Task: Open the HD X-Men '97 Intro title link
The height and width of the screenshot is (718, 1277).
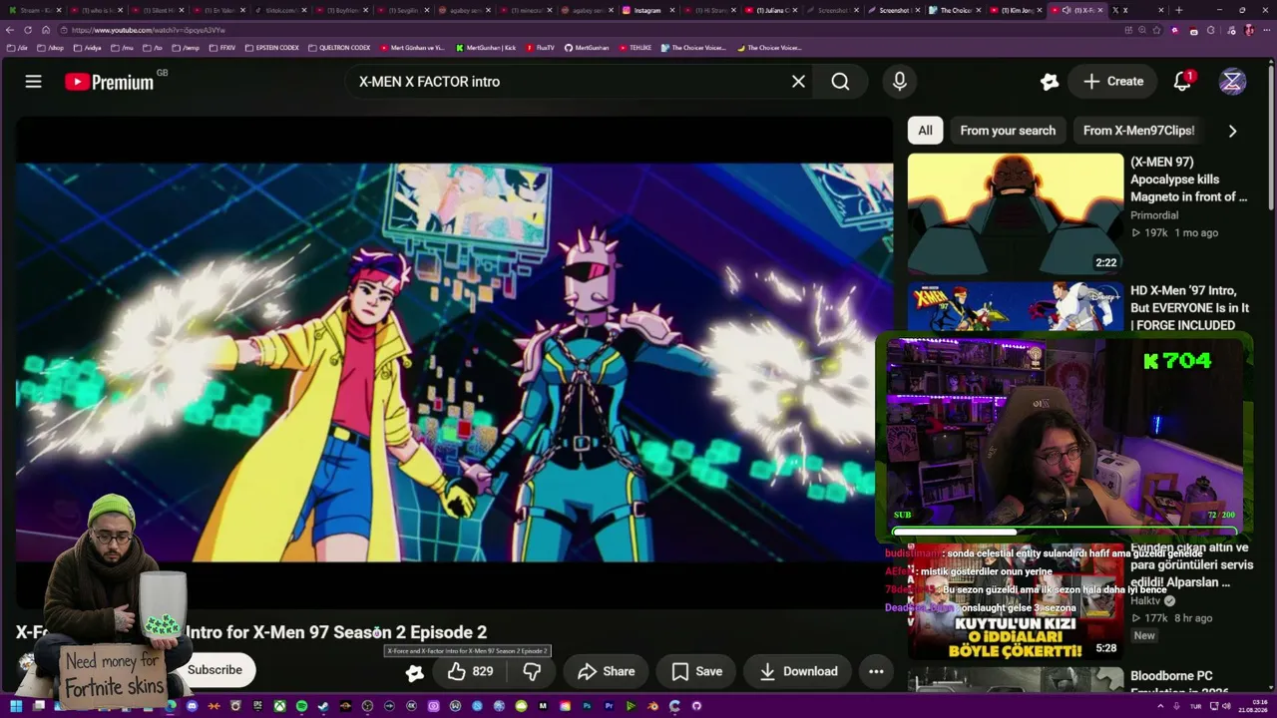Action: 1189,308
